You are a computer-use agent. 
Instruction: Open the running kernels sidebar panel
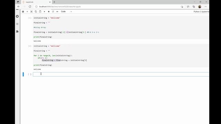(x=17, y=16)
